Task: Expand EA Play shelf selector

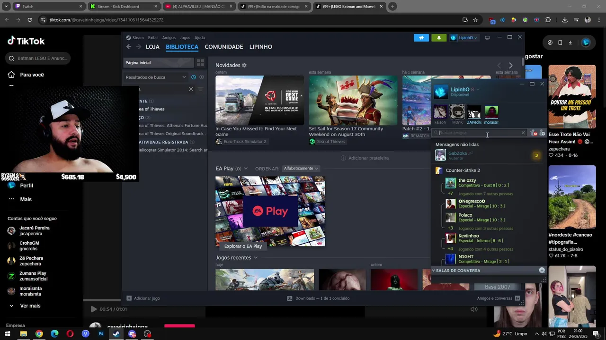Action: pyautogui.click(x=246, y=169)
